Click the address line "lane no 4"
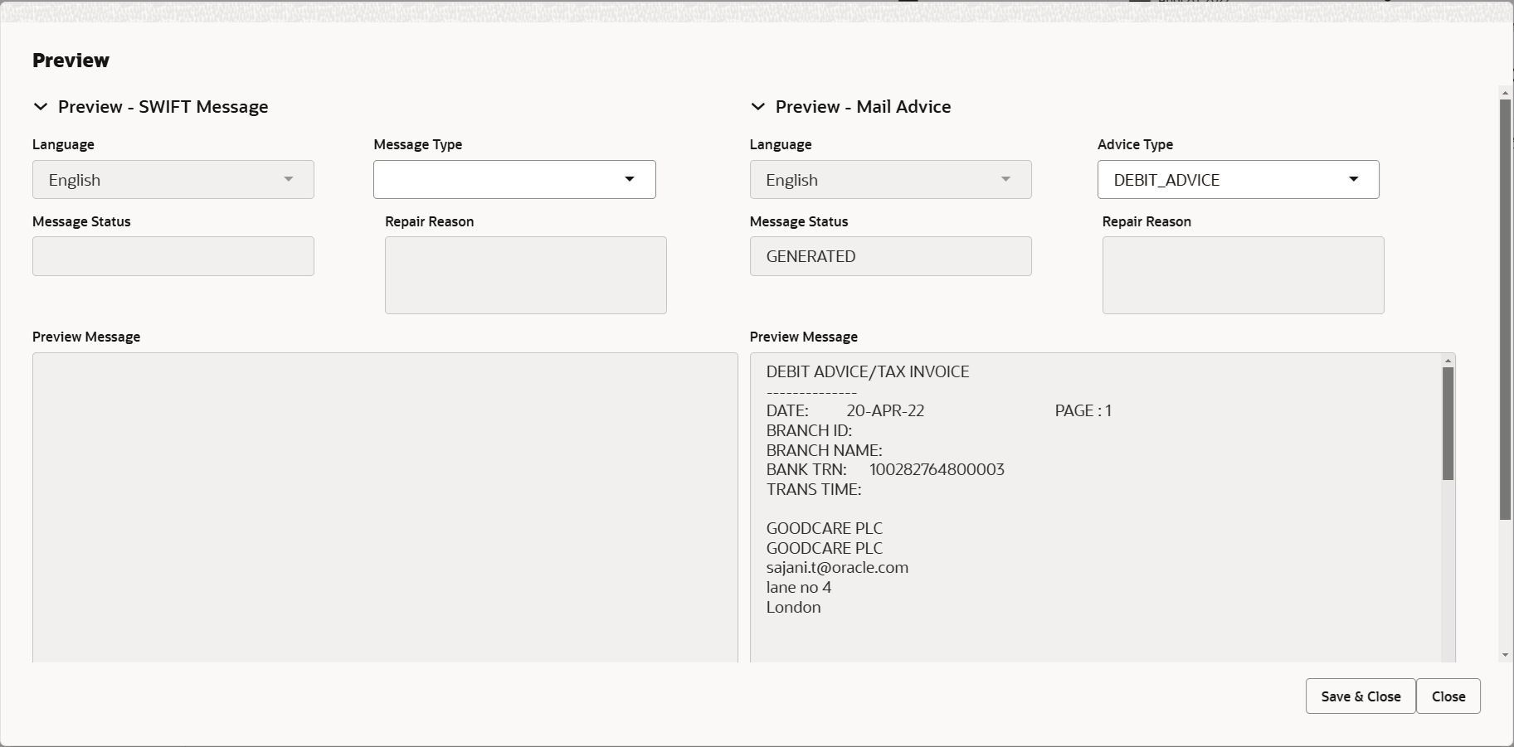1514x747 pixels. point(799,588)
